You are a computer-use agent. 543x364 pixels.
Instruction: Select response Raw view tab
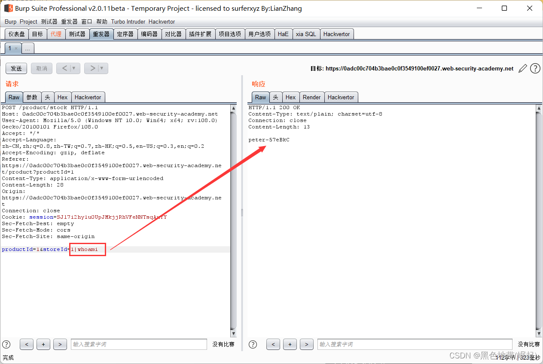(261, 97)
